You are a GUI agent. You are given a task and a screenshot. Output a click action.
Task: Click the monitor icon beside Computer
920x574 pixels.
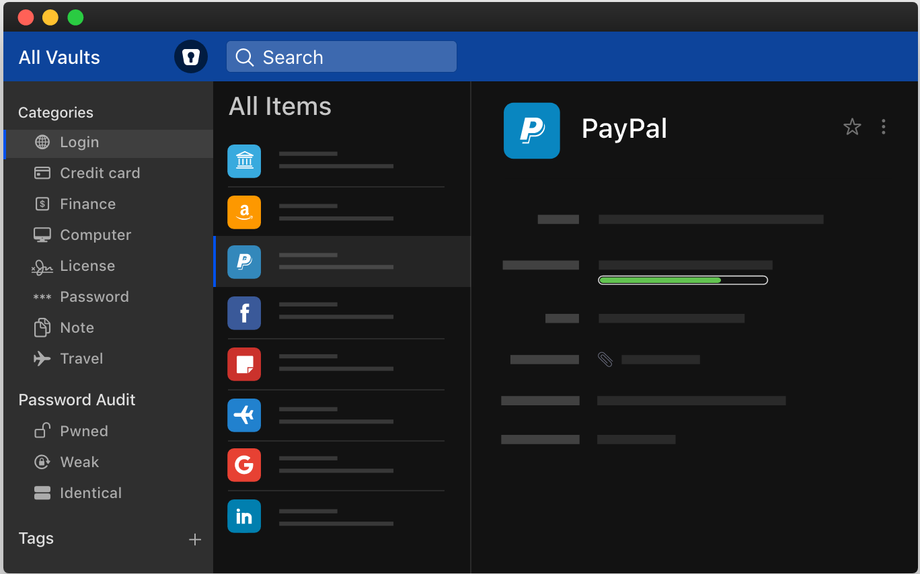point(42,235)
